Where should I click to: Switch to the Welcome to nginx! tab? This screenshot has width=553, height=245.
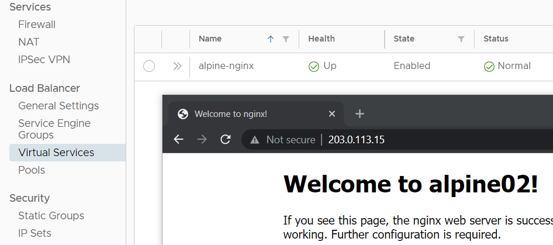coord(256,113)
